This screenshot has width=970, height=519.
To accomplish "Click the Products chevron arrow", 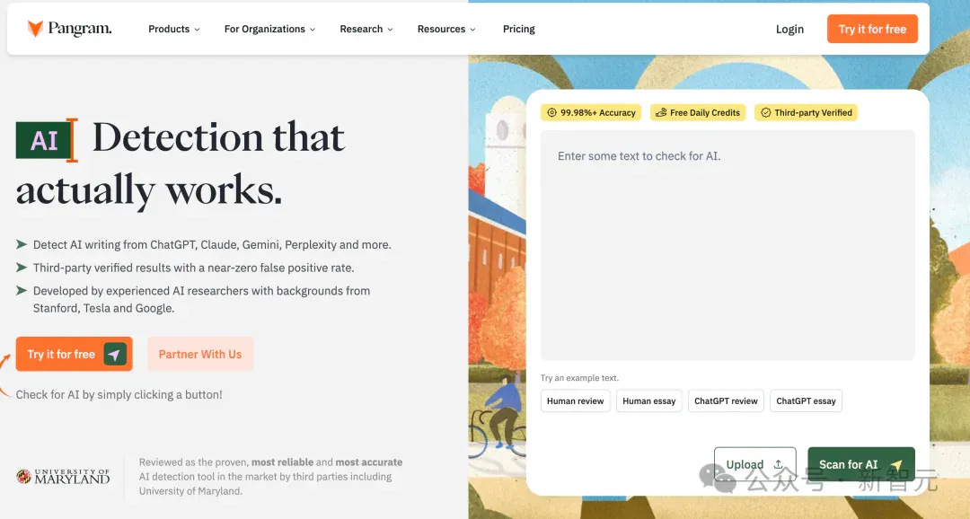I will (x=197, y=30).
